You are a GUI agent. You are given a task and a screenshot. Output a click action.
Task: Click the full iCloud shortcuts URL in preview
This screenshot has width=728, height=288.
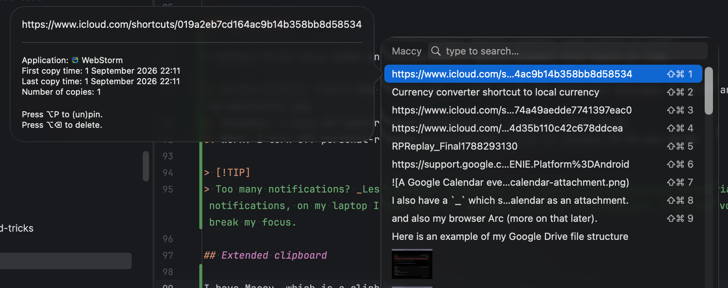[x=192, y=24]
